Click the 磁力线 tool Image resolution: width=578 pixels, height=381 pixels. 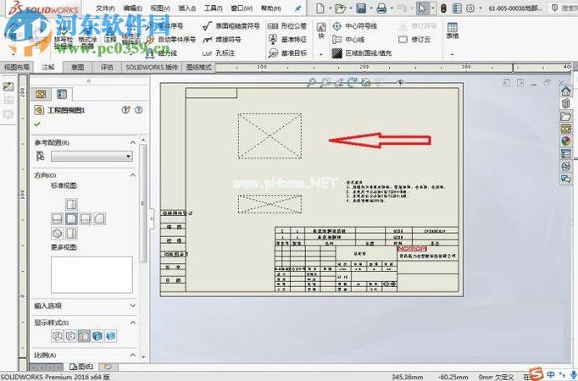click(161, 53)
